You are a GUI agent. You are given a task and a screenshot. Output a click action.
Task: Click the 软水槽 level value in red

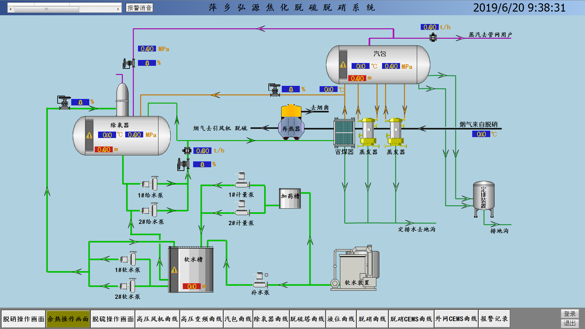pos(192,286)
